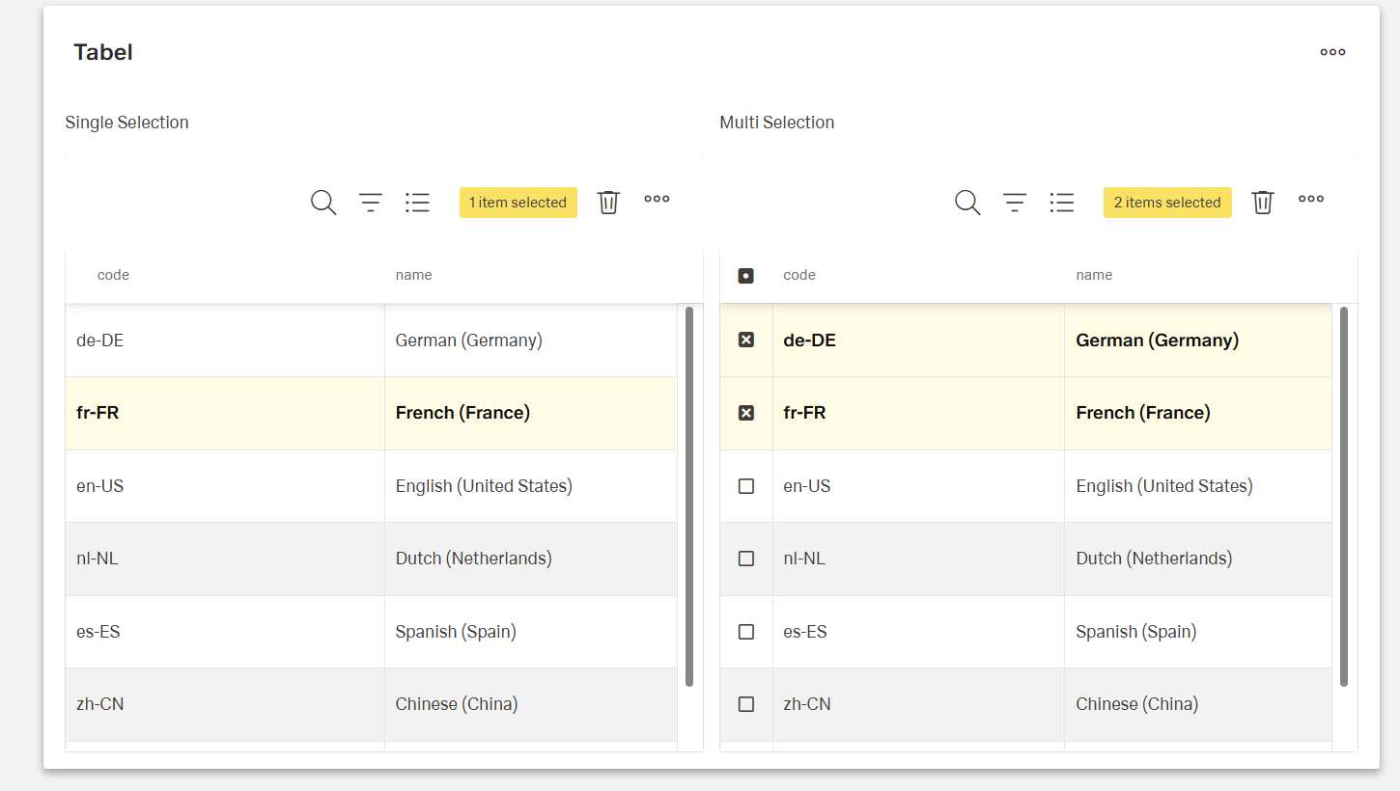Open filter icon in Multi Selection toolbar
The height and width of the screenshot is (791, 1400).
[1015, 203]
